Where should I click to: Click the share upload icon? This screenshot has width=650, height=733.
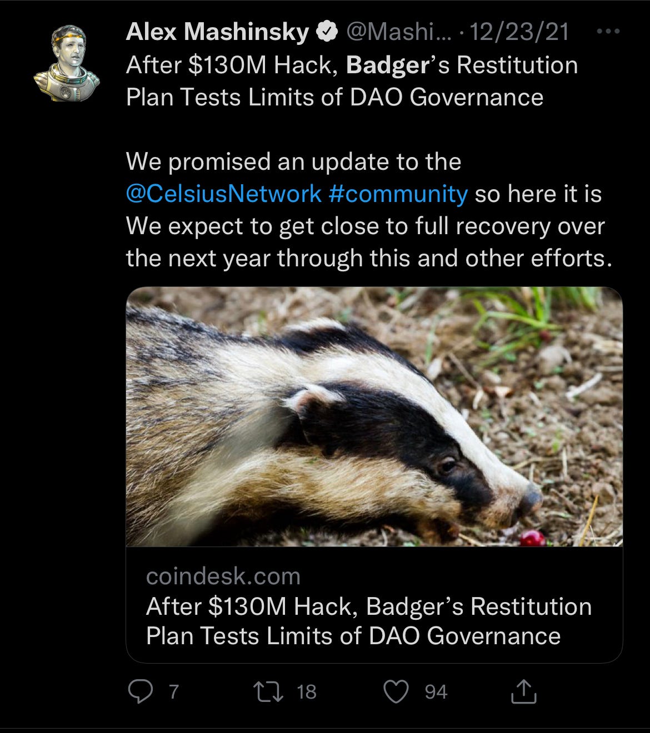523,692
